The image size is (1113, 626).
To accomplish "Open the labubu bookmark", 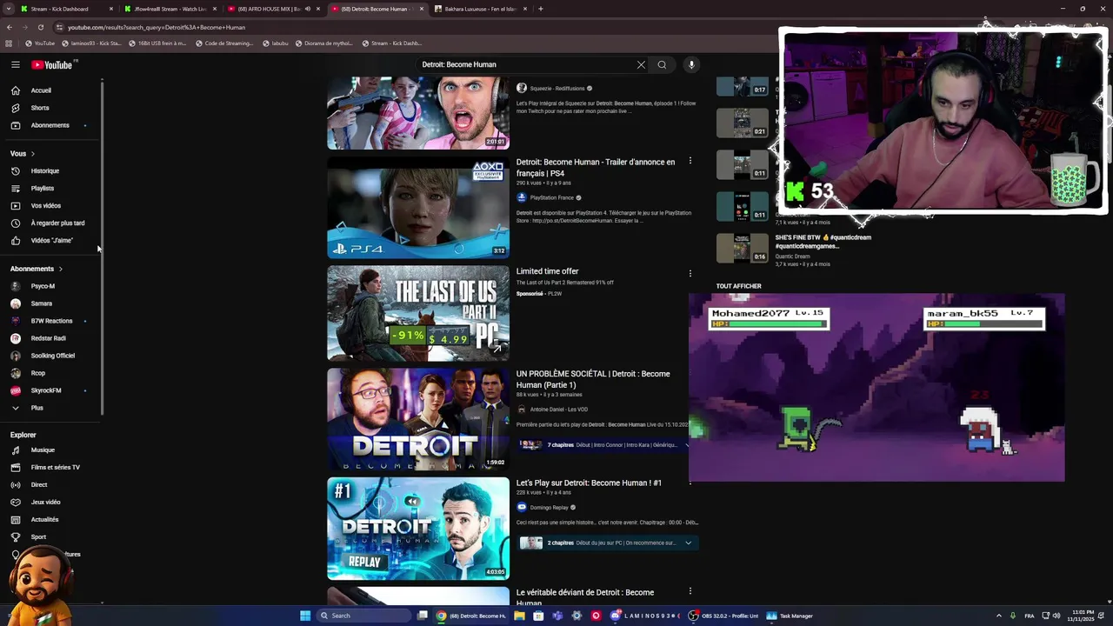I will pos(275,43).
